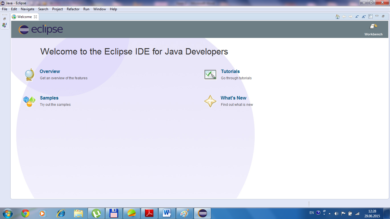Click 'Find out what is new' text
Viewport: 390px width, 219px height.
(x=237, y=105)
